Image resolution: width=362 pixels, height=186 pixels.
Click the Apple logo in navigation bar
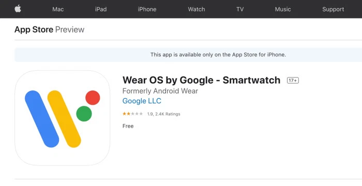click(x=18, y=9)
